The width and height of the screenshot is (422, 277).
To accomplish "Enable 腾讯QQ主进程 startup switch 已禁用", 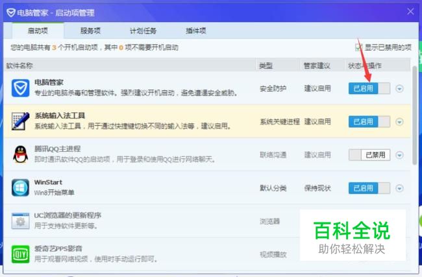I will [x=369, y=155].
